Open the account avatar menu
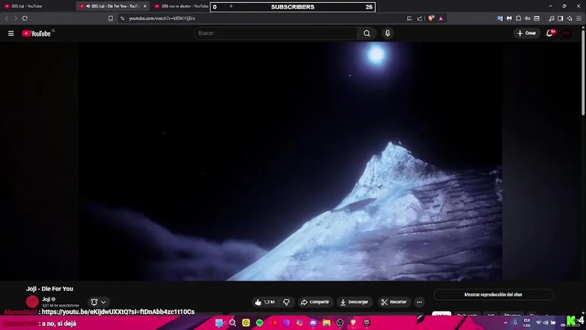Viewport: 586px width, 330px height. (x=567, y=33)
